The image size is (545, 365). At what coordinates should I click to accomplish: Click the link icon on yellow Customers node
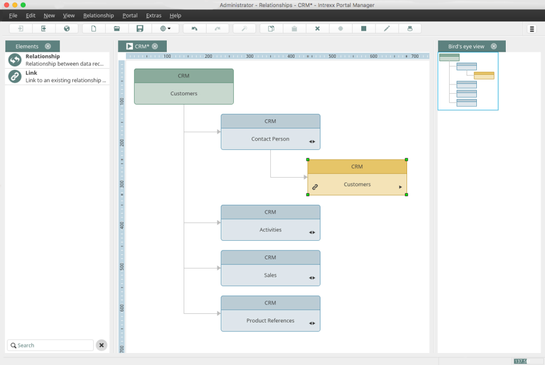[315, 187]
